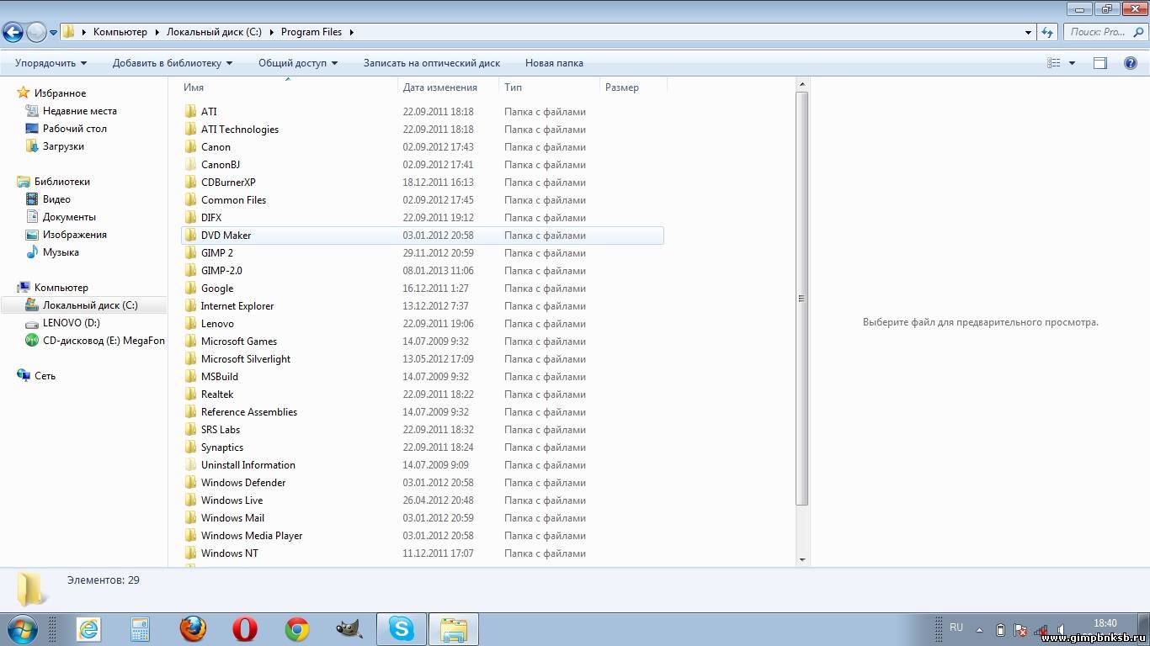
Task: Select the Internet Explorer folder name
Action: pos(237,305)
